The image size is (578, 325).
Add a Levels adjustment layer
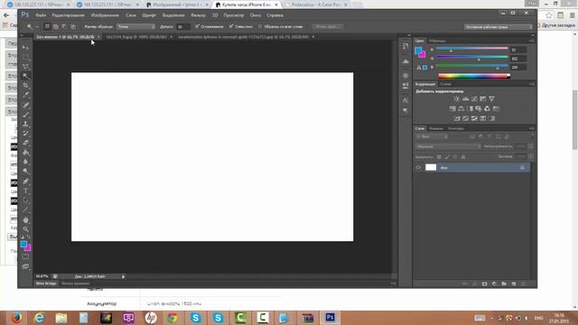tap(466, 98)
